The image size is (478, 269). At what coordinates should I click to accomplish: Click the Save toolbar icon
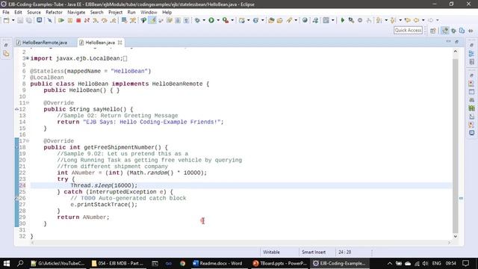(x=20, y=20)
